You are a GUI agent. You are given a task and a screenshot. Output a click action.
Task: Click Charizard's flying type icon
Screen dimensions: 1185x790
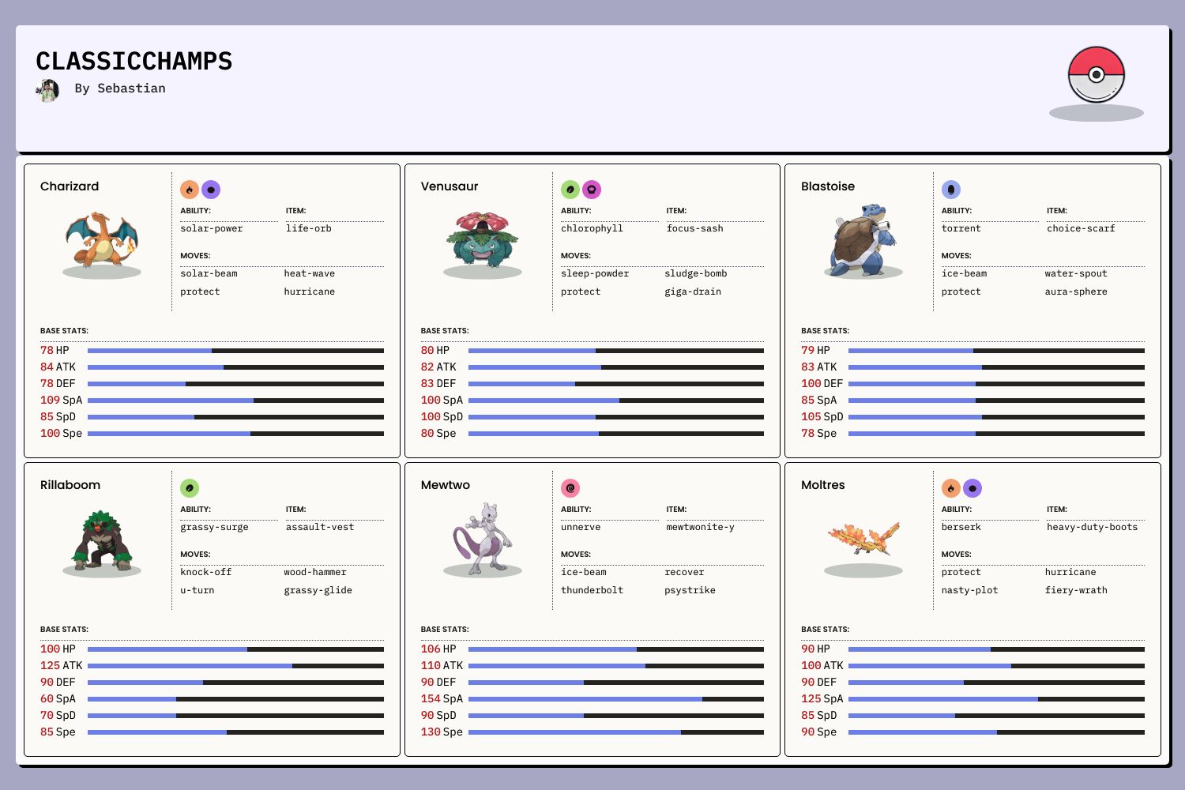(211, 190)
